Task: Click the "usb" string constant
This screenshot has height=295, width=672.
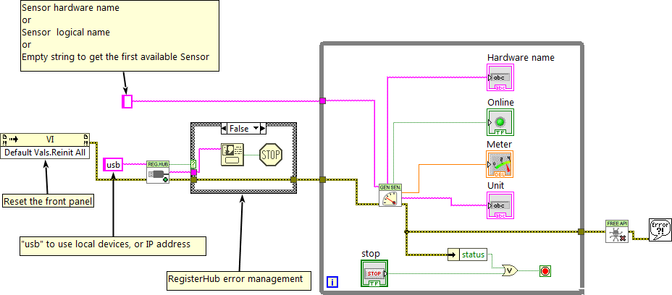Action: click(x=113, y=166)
